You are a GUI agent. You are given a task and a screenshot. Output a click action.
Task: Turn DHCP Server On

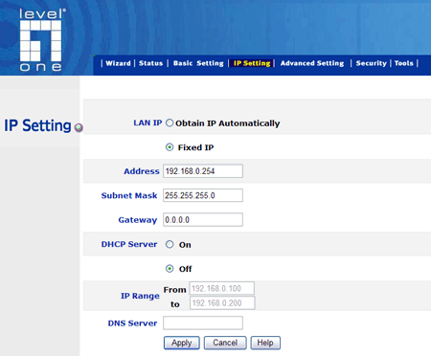tap(170, 244)
